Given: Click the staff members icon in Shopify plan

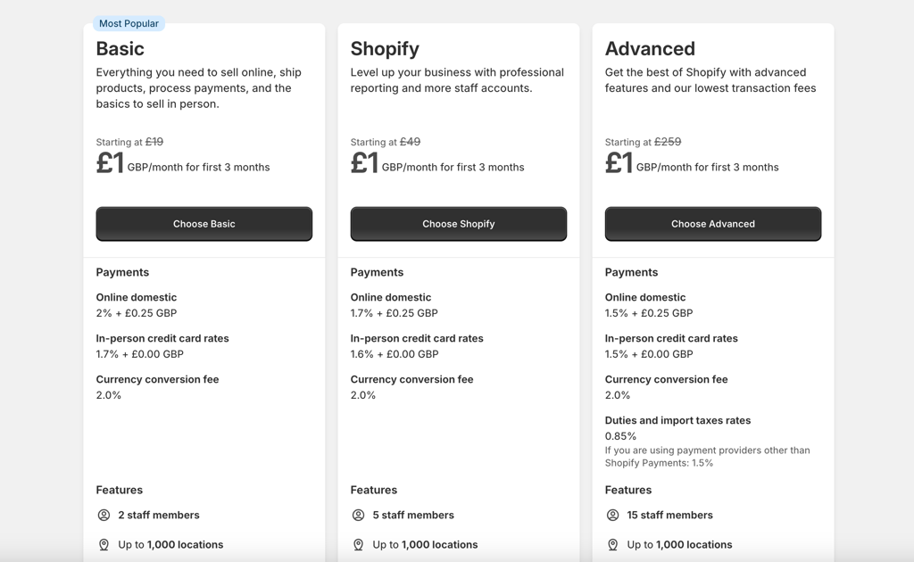Looking at the screenshot, I should 358,515.
